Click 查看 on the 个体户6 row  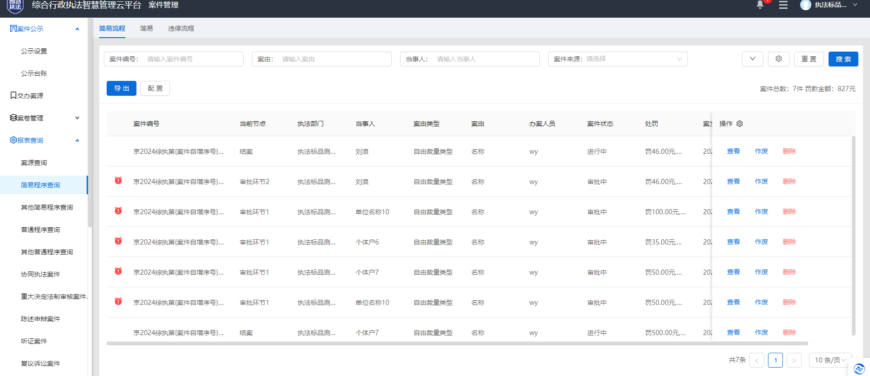pyautogui.click(x=734, y=242)
